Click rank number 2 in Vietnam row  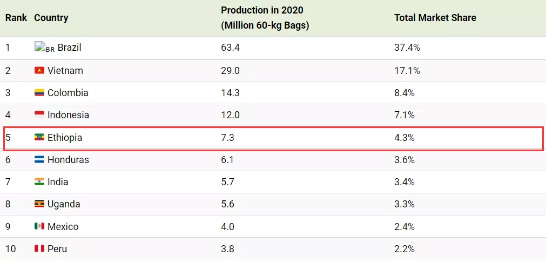click(x=8, y=71)
